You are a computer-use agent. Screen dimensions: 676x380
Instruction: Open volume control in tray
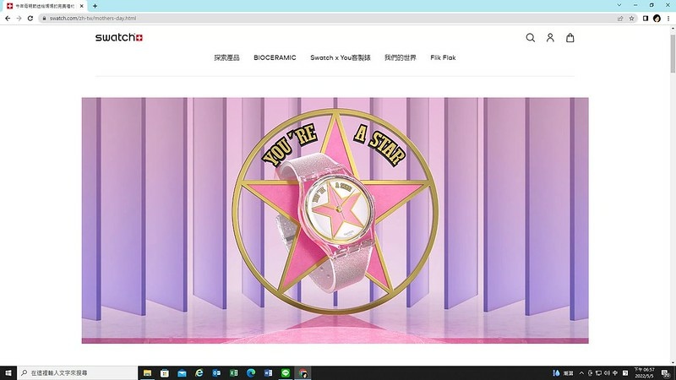607,373
